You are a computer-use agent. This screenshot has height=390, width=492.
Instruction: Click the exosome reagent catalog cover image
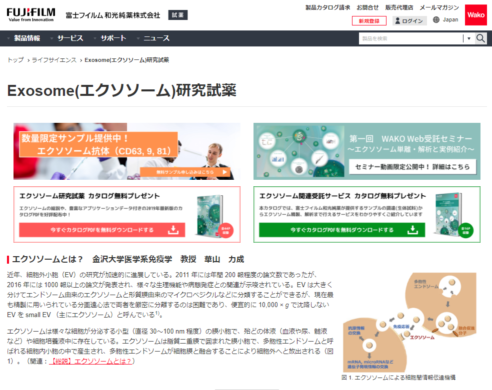point(210,216)
